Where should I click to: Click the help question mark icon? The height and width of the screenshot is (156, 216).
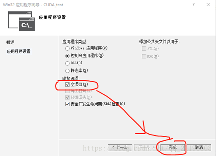click(x=194, y=5)
